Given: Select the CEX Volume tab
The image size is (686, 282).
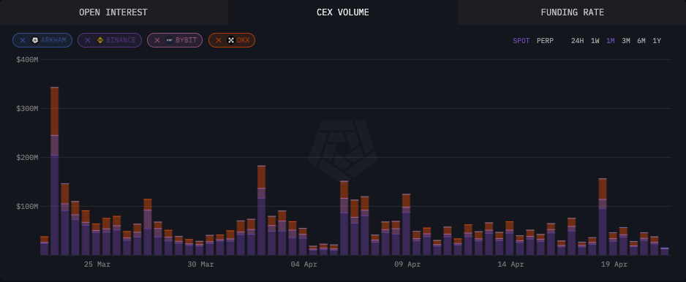Looking at the screenshot, I should [343, 12].
